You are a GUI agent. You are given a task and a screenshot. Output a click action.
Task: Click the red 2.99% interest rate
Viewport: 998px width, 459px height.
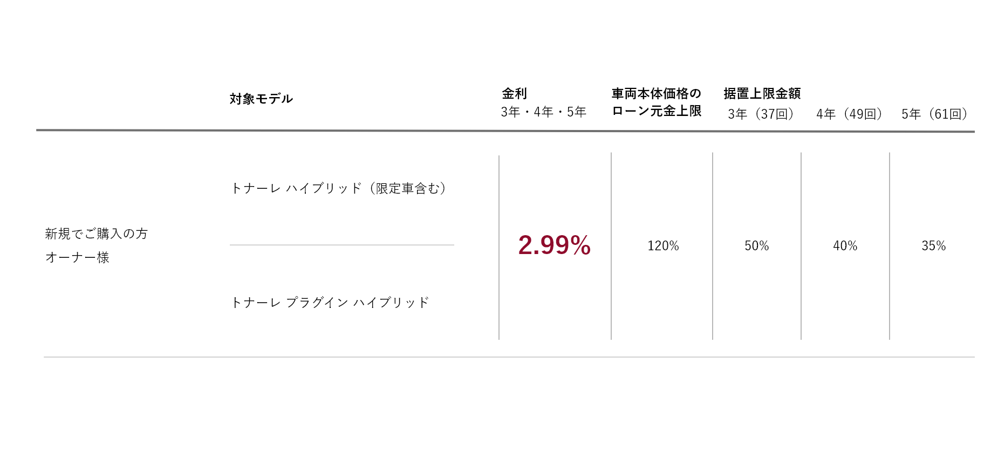(554, 245)
